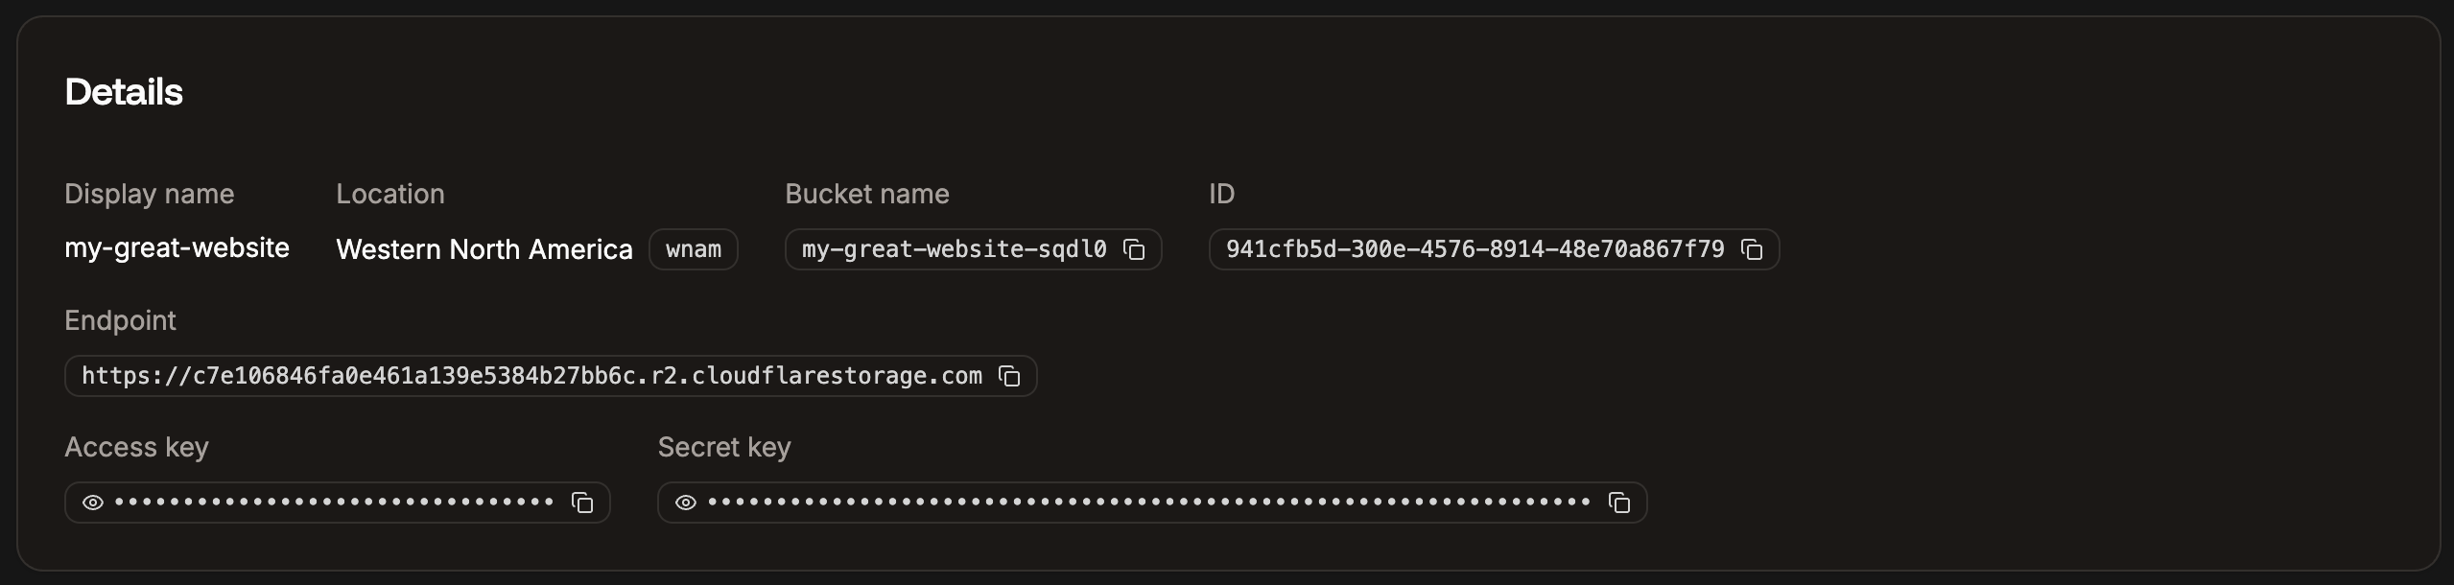Image resolution: width=2454 pixels, height=585 pixels.
Task: Copy the Cloudflare R2 endpoint URL
Action: coord(1009,376)
